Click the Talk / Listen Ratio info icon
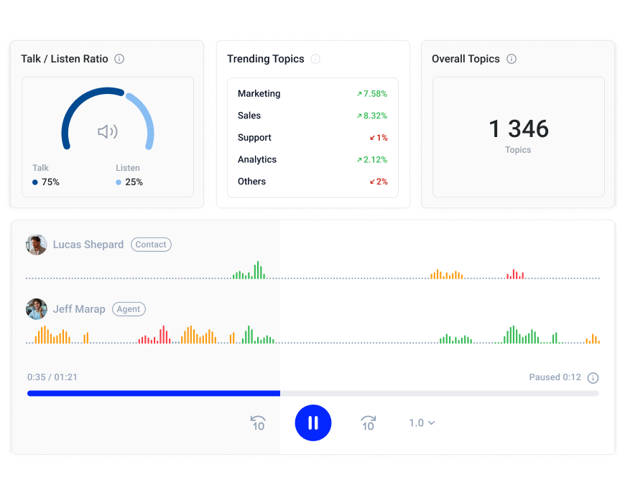The width and height of the screenshot is (625, 495). tap(119, 59)
